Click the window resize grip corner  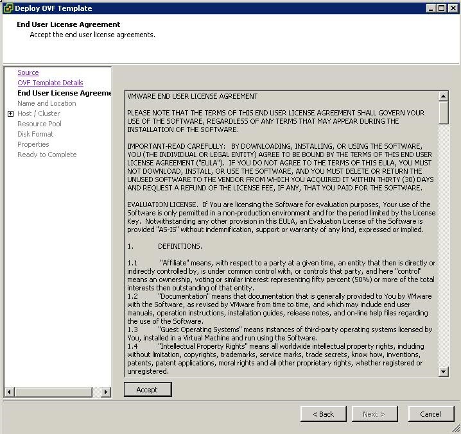pyautogui.click(x=456, y=429)
